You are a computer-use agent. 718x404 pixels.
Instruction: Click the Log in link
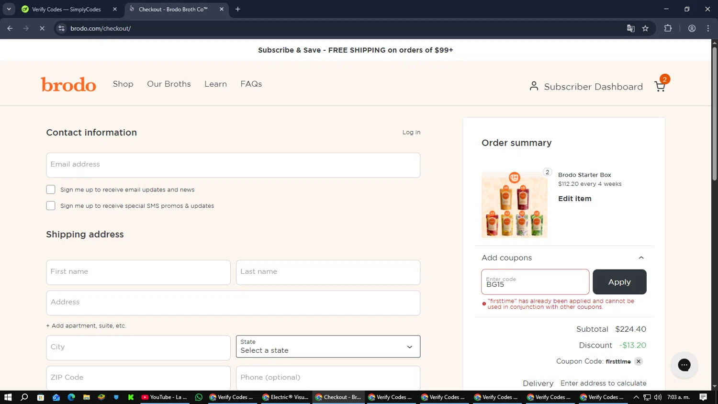[411, 132]
